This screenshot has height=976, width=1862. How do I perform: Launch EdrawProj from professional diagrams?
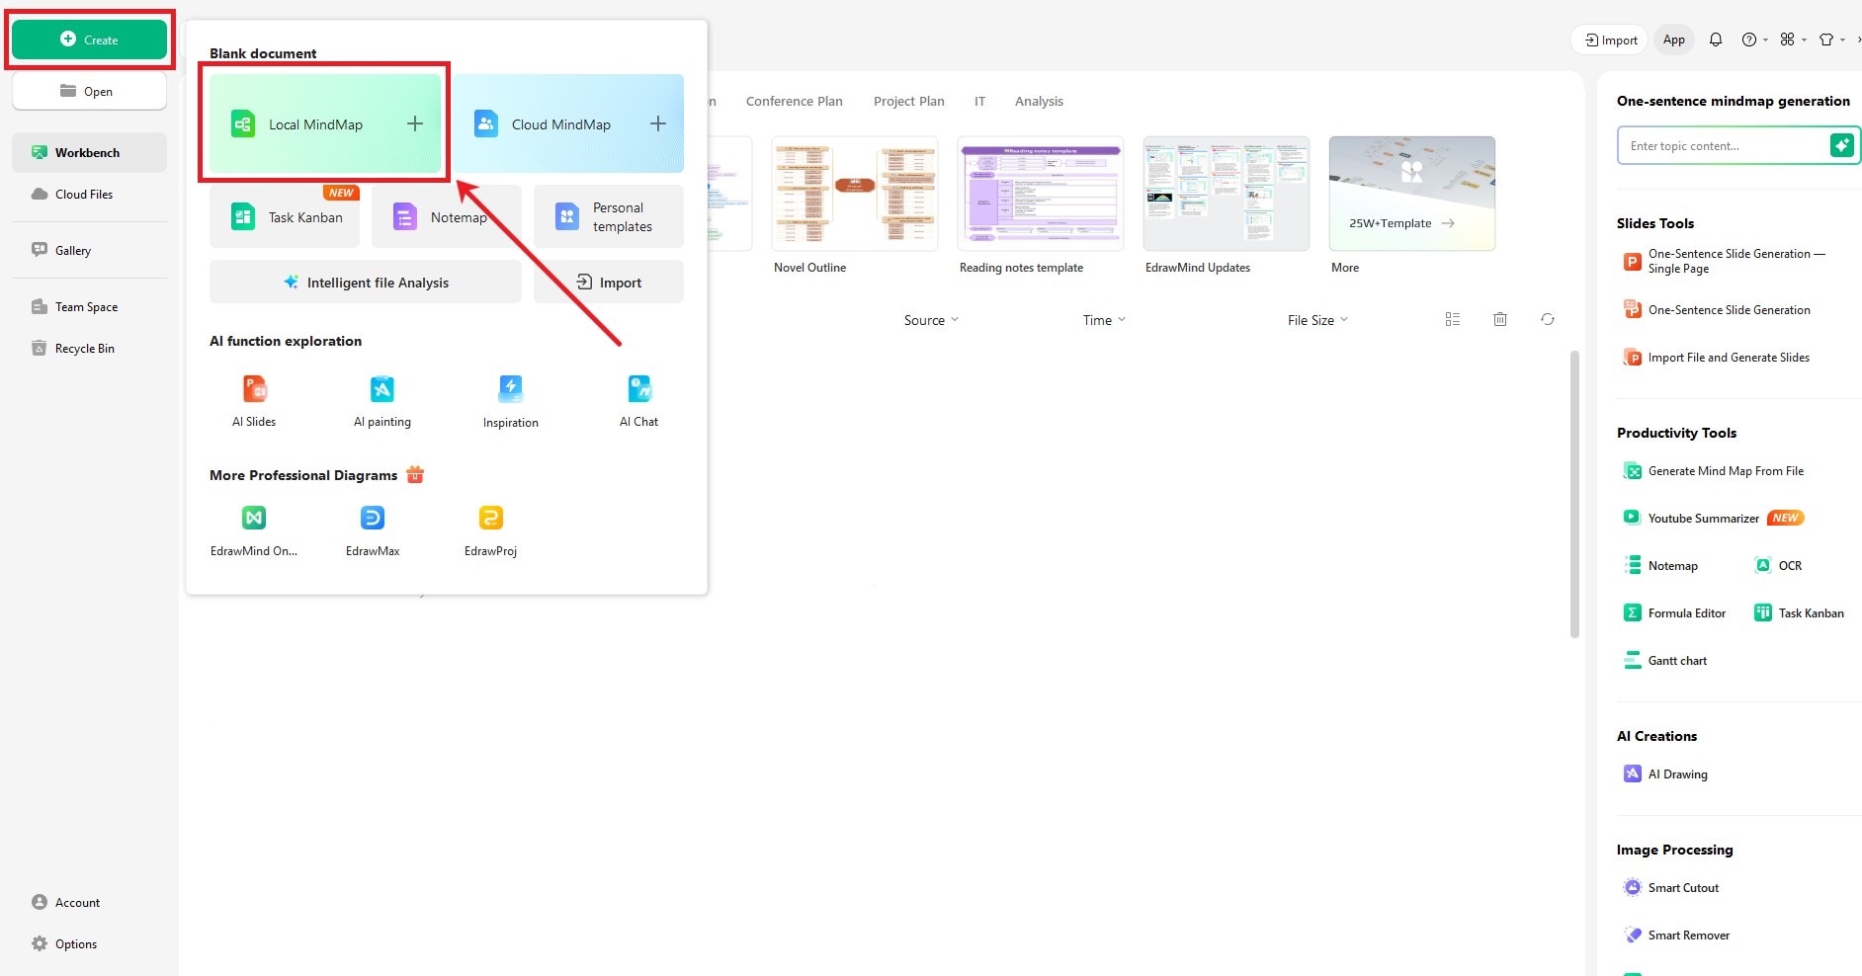[x=491, y=530]
